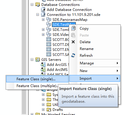This screenshot has width=134, height=115.
Task: Collapse the Database Connections node
Action: 32,5
